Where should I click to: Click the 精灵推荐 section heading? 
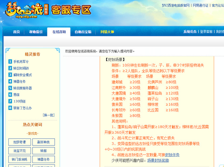(x=32, y=54)
